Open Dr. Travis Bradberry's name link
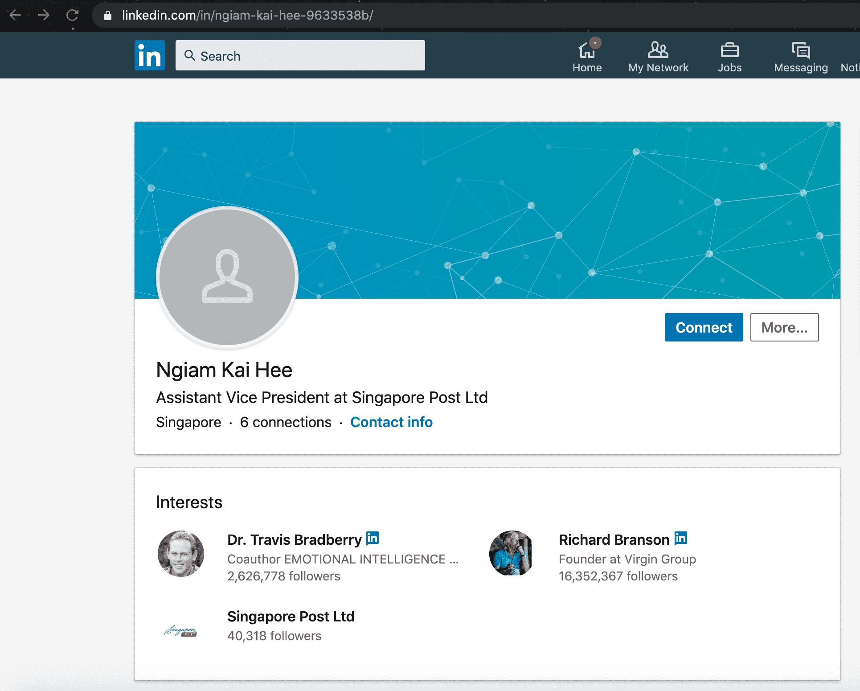 tap(295, 540)
